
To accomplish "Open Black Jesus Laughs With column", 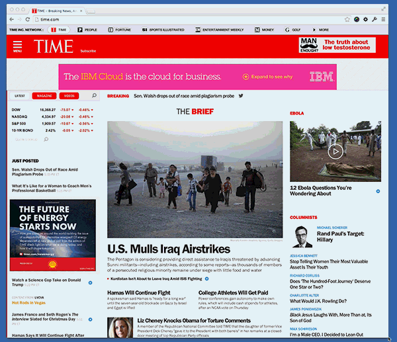I will 331,318.
